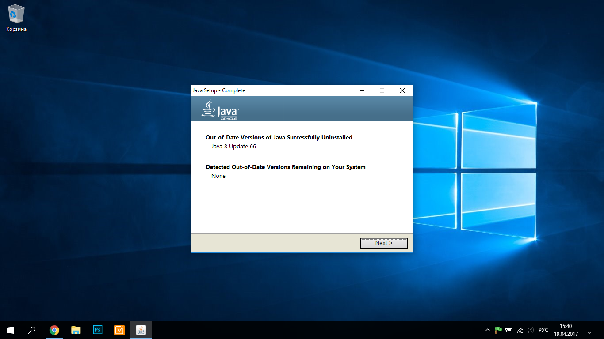604x339 pixels.
Task: Close the Java Setup - Complete window
Action: pos(402,90)
